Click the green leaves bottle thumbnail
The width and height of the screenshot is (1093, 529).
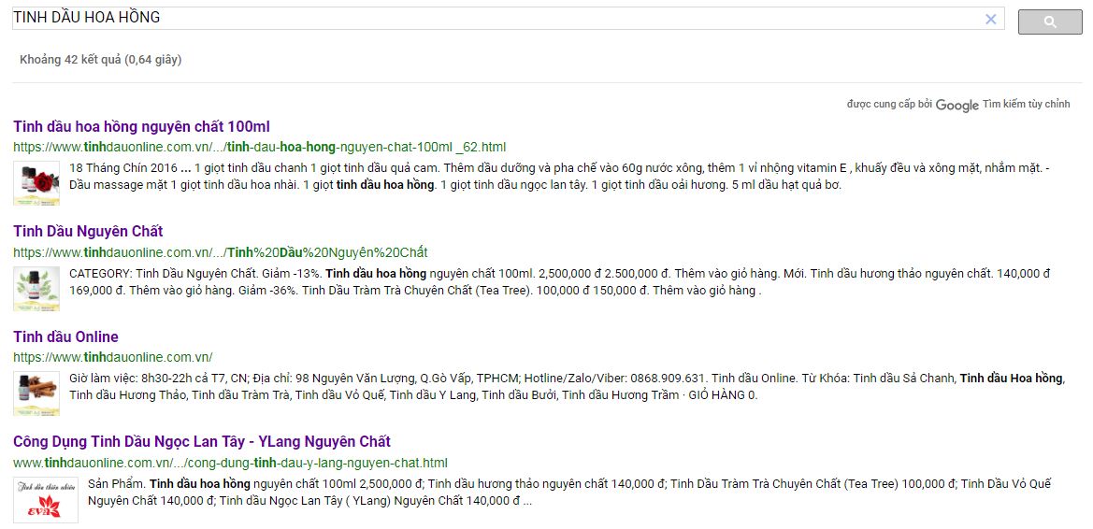[x=36, y=288]
